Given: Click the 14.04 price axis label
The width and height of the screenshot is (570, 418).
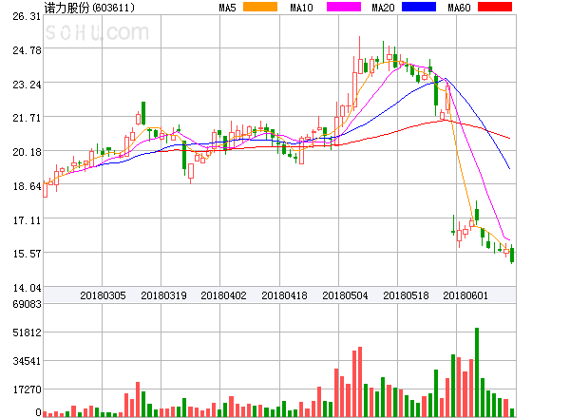Looking at the screenshot, I should [27, 288].
